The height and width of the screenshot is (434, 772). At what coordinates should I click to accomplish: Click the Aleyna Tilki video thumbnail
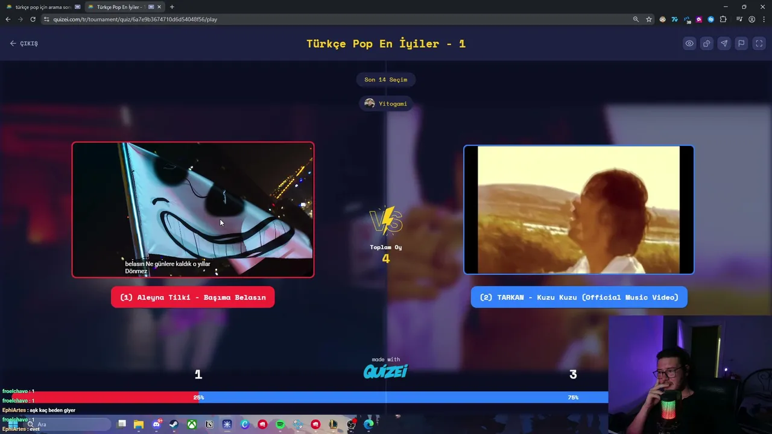point(193,210)
